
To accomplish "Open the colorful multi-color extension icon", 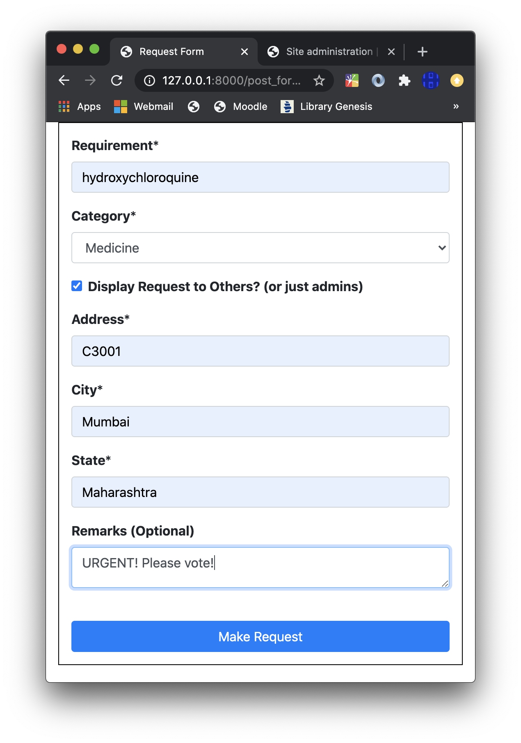I will click(352, 80).
